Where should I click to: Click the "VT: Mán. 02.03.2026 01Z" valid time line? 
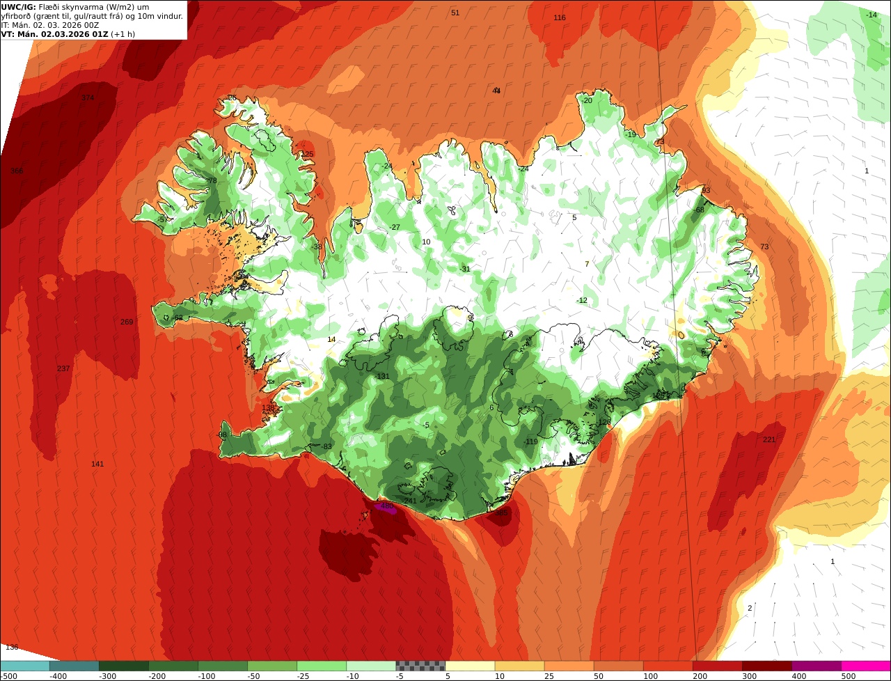[55, 34]
